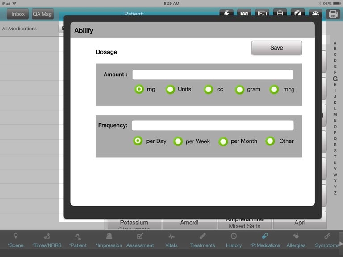343x257 pixels.
Task: Open the History tab
Action: click(x=234, y=240)
